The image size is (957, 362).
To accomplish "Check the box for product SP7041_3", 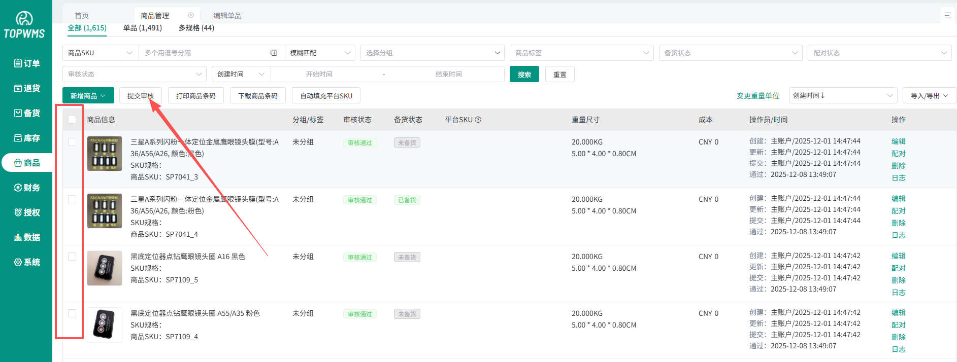I will [72, 142].
